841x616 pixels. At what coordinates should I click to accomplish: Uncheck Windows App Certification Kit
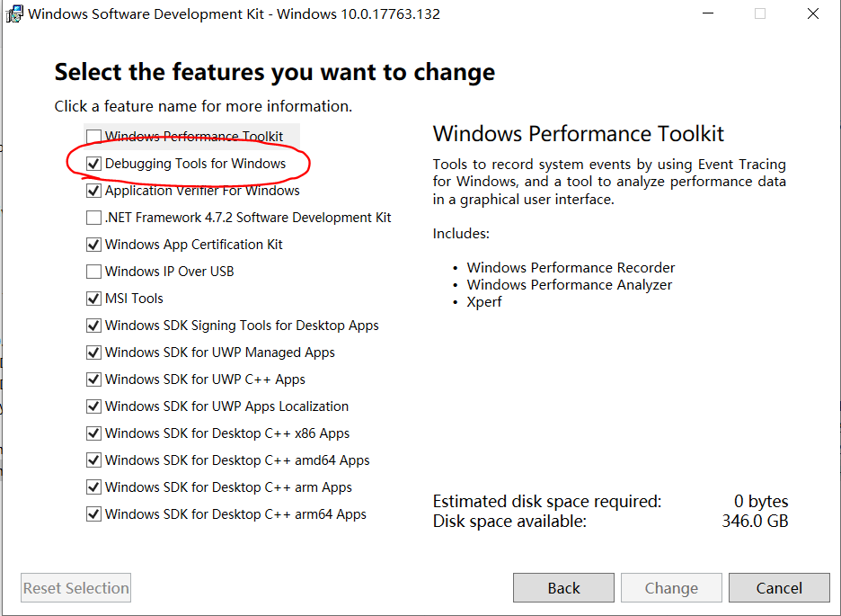[93, 244]
